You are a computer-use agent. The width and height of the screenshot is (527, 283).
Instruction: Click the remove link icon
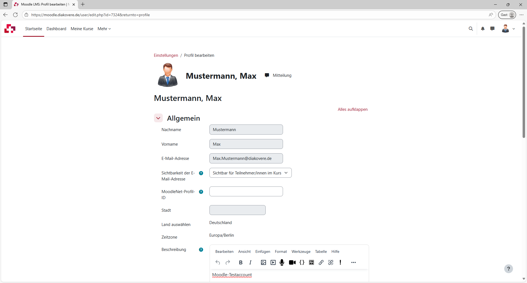coord(331,262)
